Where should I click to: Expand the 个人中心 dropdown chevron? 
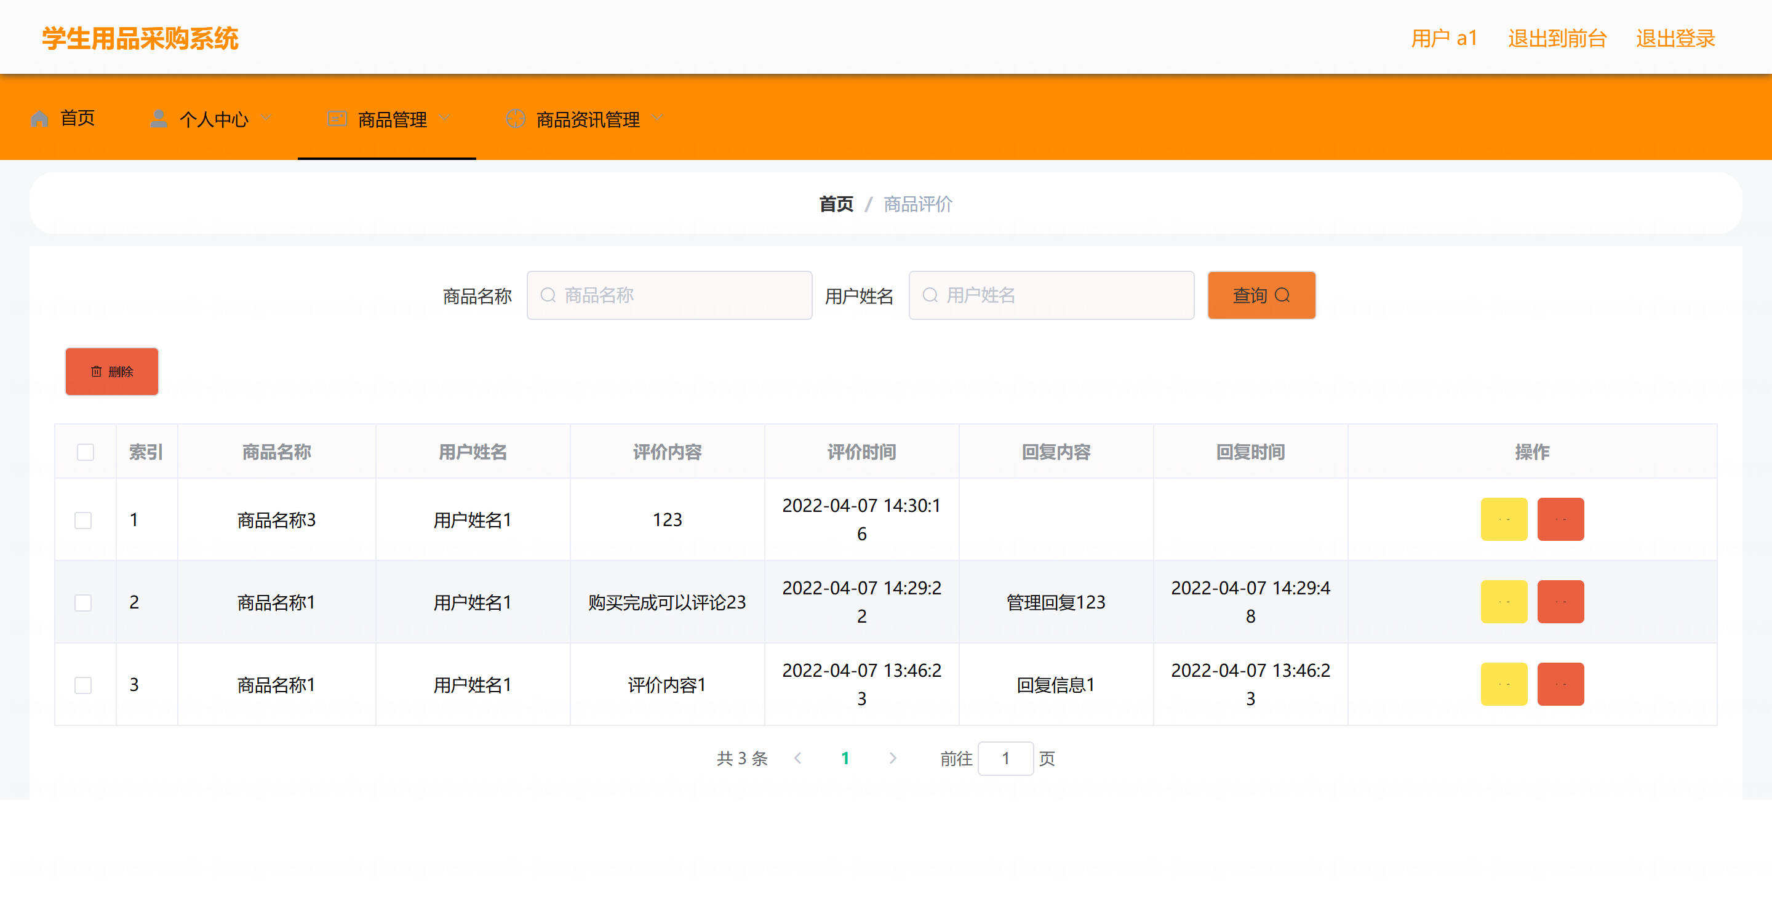tap(267, 118)
